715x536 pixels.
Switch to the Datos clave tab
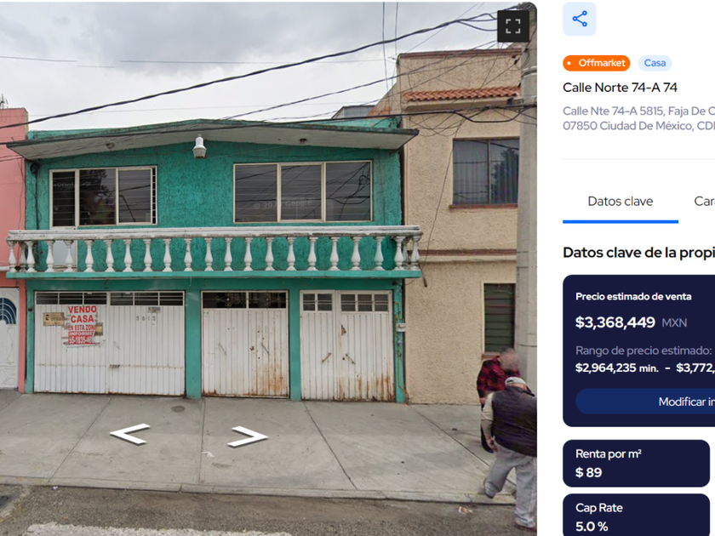pyautogui.click(x=621, y=201)
